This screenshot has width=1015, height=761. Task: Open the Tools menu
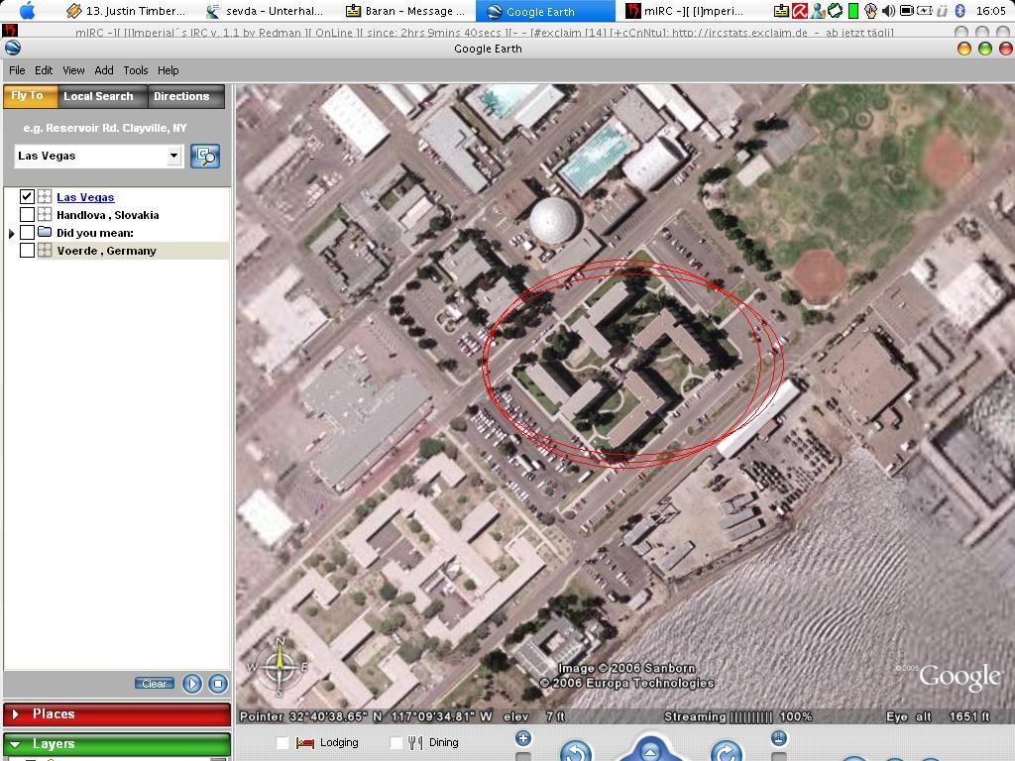(x=135, y=70)
